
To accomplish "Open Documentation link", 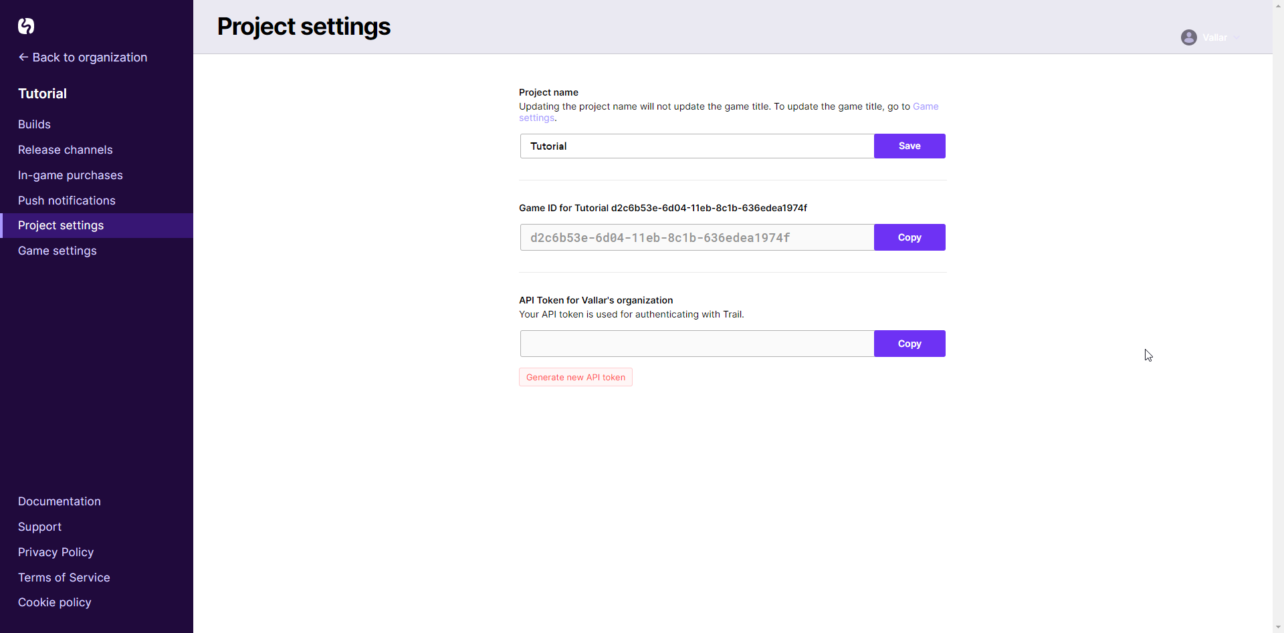I will pos(60,501).
